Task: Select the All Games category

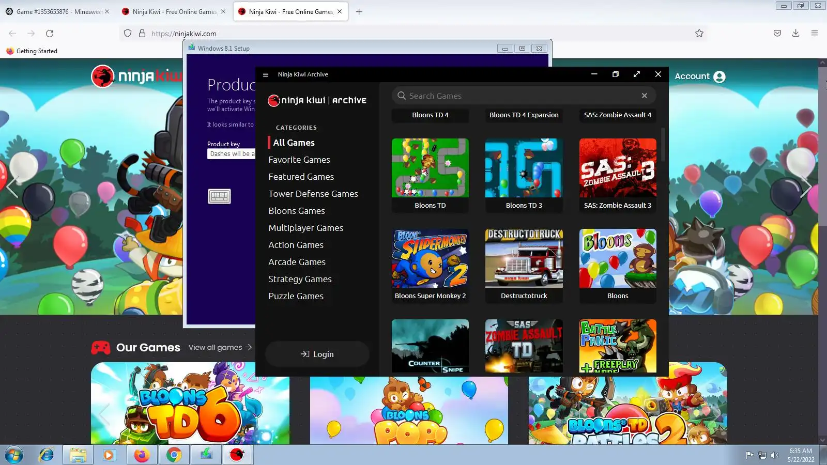Action: (294, 143)
